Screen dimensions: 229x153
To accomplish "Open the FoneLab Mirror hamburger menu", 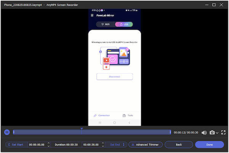I will tap(92, 15).
